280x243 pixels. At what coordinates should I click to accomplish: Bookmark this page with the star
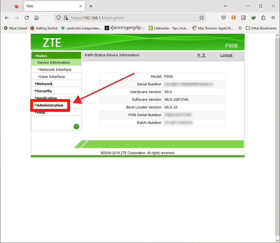pyautogui.click(x=202, y=18)
